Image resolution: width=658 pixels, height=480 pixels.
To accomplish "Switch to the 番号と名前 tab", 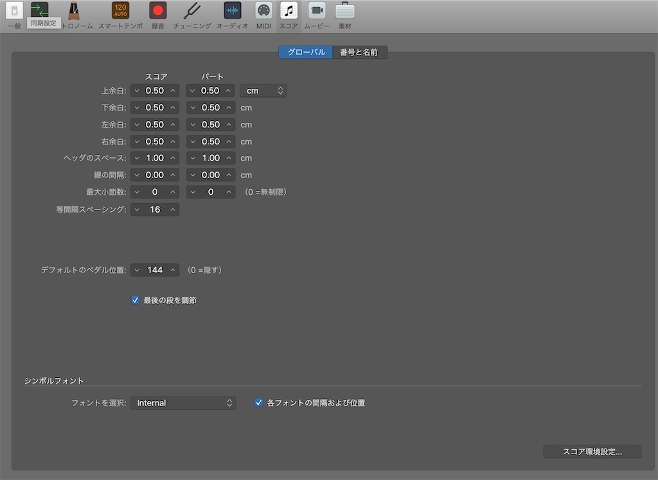I will (x=360, y=52).
